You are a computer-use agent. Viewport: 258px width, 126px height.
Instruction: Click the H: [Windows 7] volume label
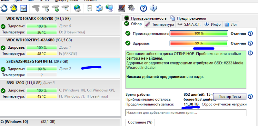[72, 96]
